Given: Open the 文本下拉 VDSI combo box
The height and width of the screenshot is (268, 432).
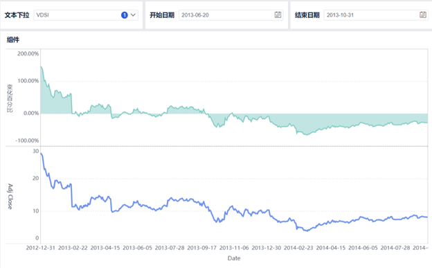Looking at the screenshot, I should point(86,15).
